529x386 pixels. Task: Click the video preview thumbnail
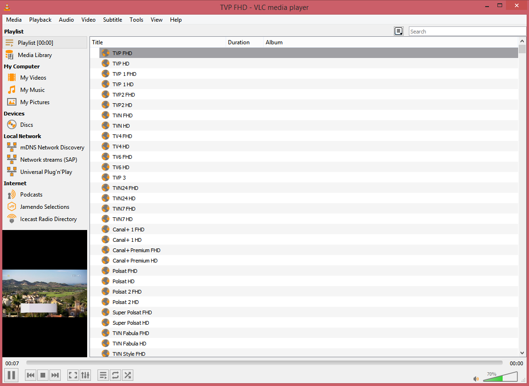tap(45, 294)
